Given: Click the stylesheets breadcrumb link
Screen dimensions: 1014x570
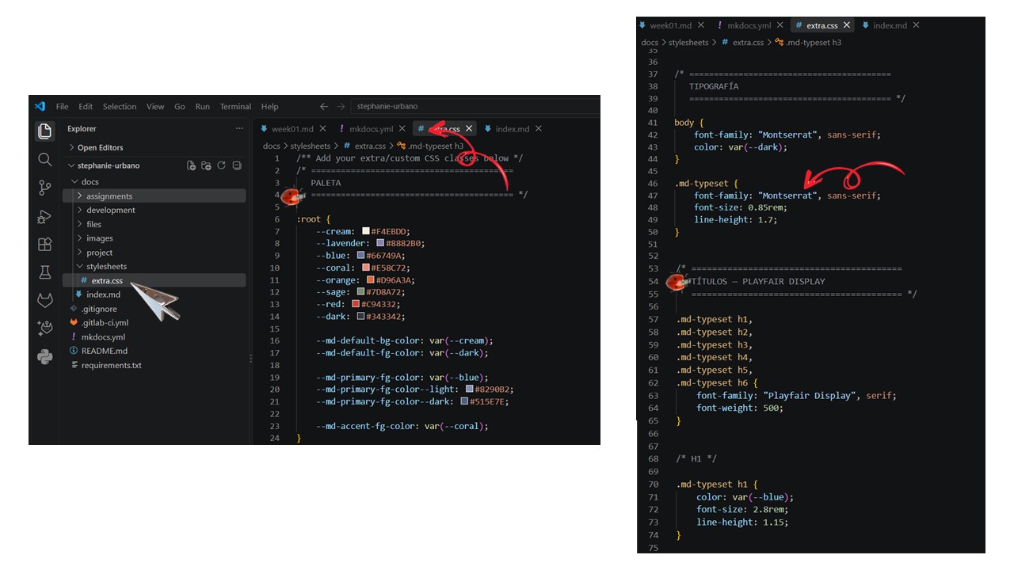Looking at the screenshot, I should [x=310, y=146].
